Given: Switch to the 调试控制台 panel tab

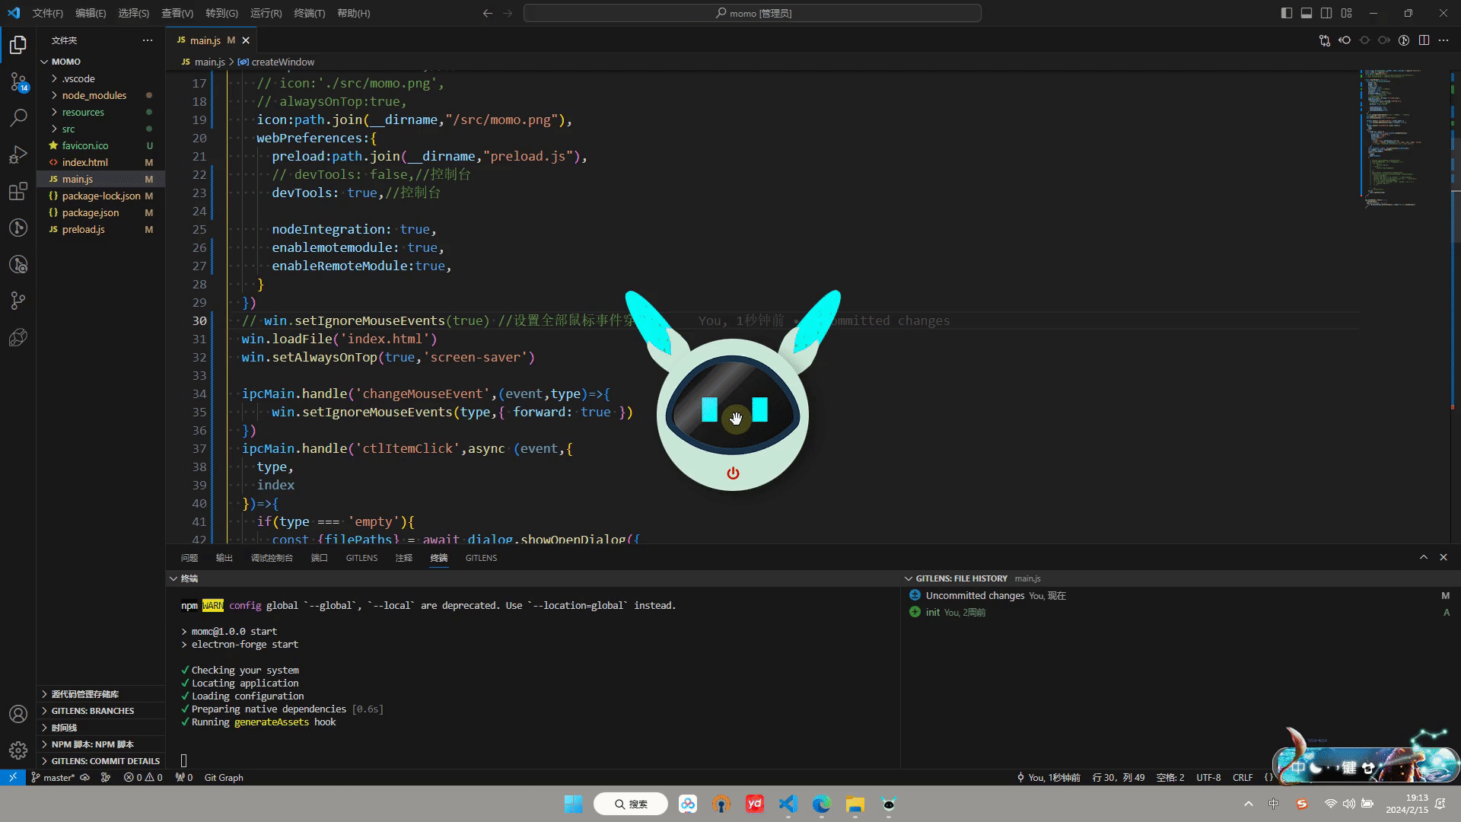Looking at the screenshot, I should click(272, 558).
